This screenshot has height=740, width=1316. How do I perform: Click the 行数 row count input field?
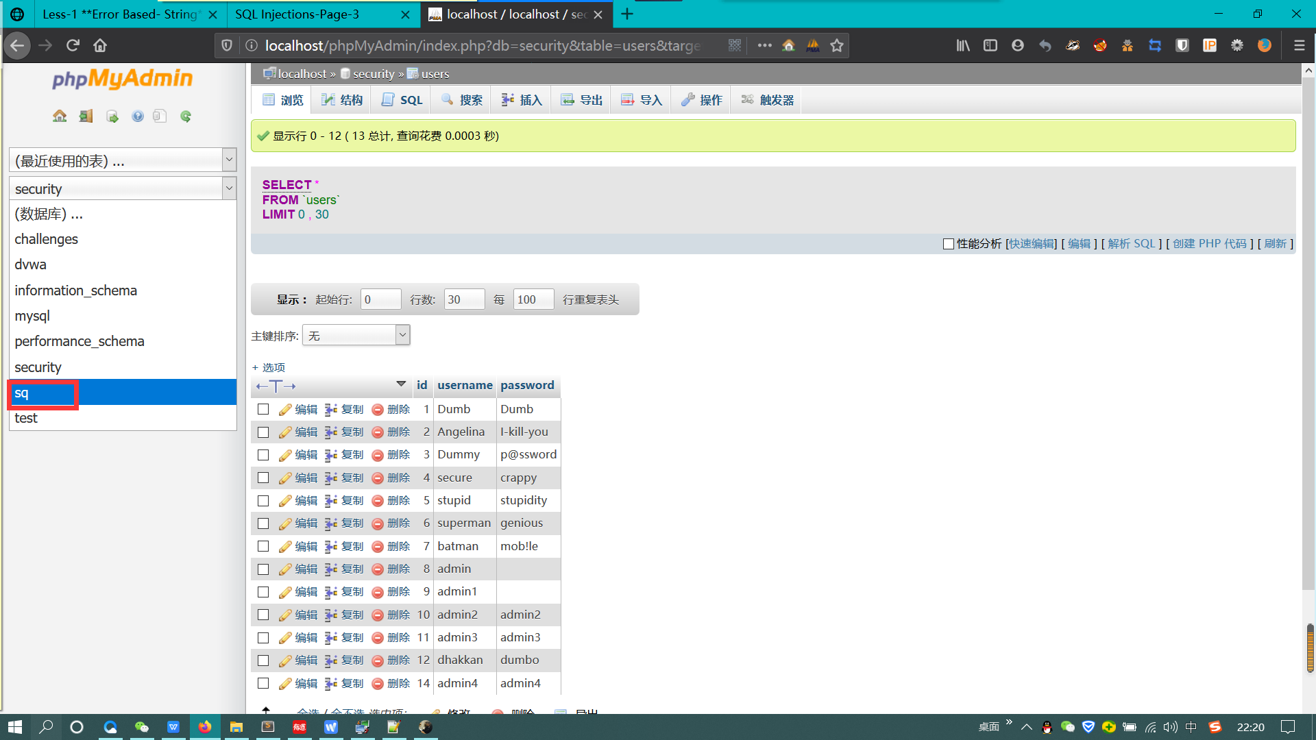coord(463,299)
